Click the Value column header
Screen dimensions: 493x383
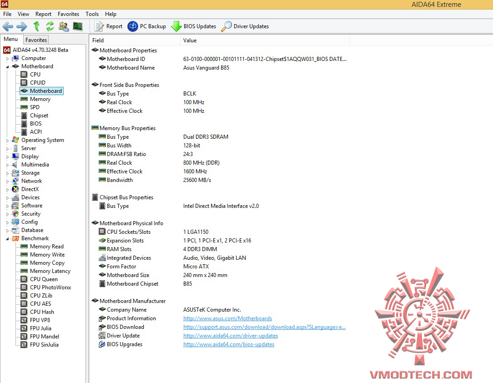coord(265,40)
